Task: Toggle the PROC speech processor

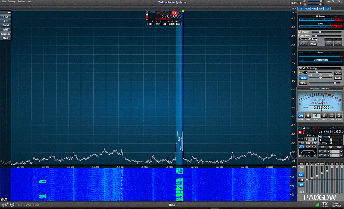Action: [303, 78]
